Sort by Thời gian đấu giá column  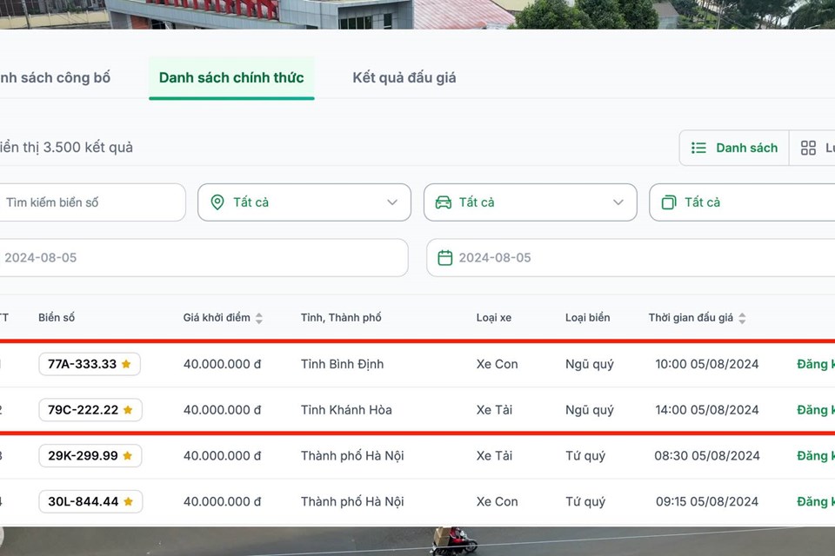tap(742, 318)
